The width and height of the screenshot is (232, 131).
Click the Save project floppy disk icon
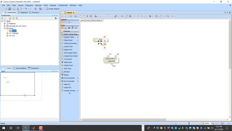(10, 9)
